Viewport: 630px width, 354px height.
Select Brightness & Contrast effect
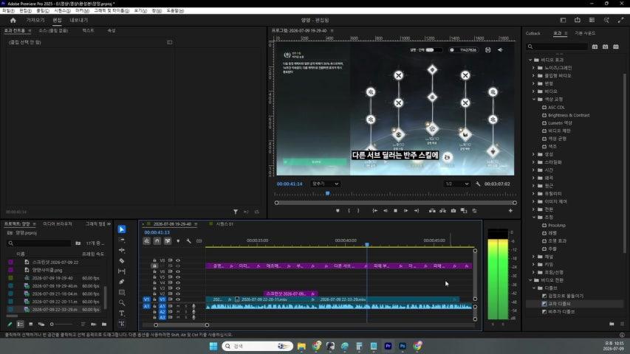[x=569, y=115]
